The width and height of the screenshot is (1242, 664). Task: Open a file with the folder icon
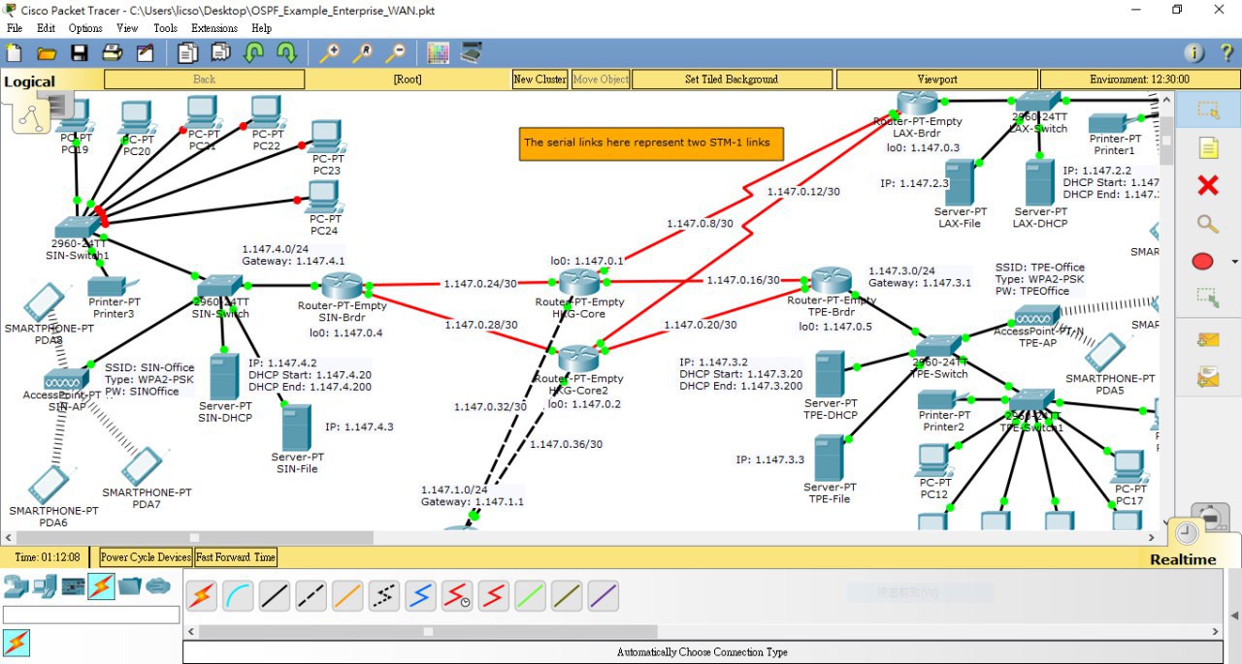(x=46, y=52)
